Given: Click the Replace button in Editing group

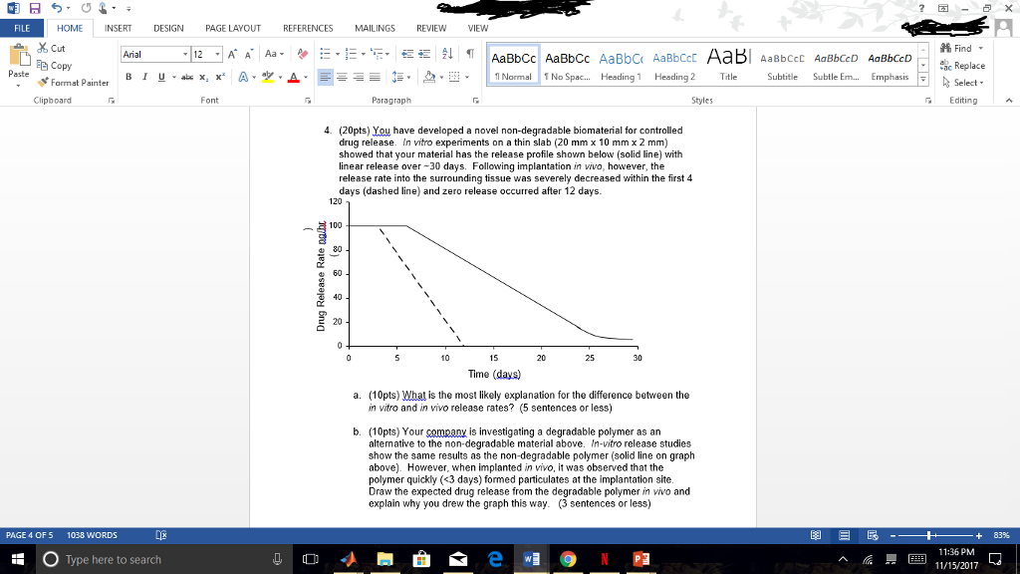Looking at the screenshot, I should click(x=963, y=66).
